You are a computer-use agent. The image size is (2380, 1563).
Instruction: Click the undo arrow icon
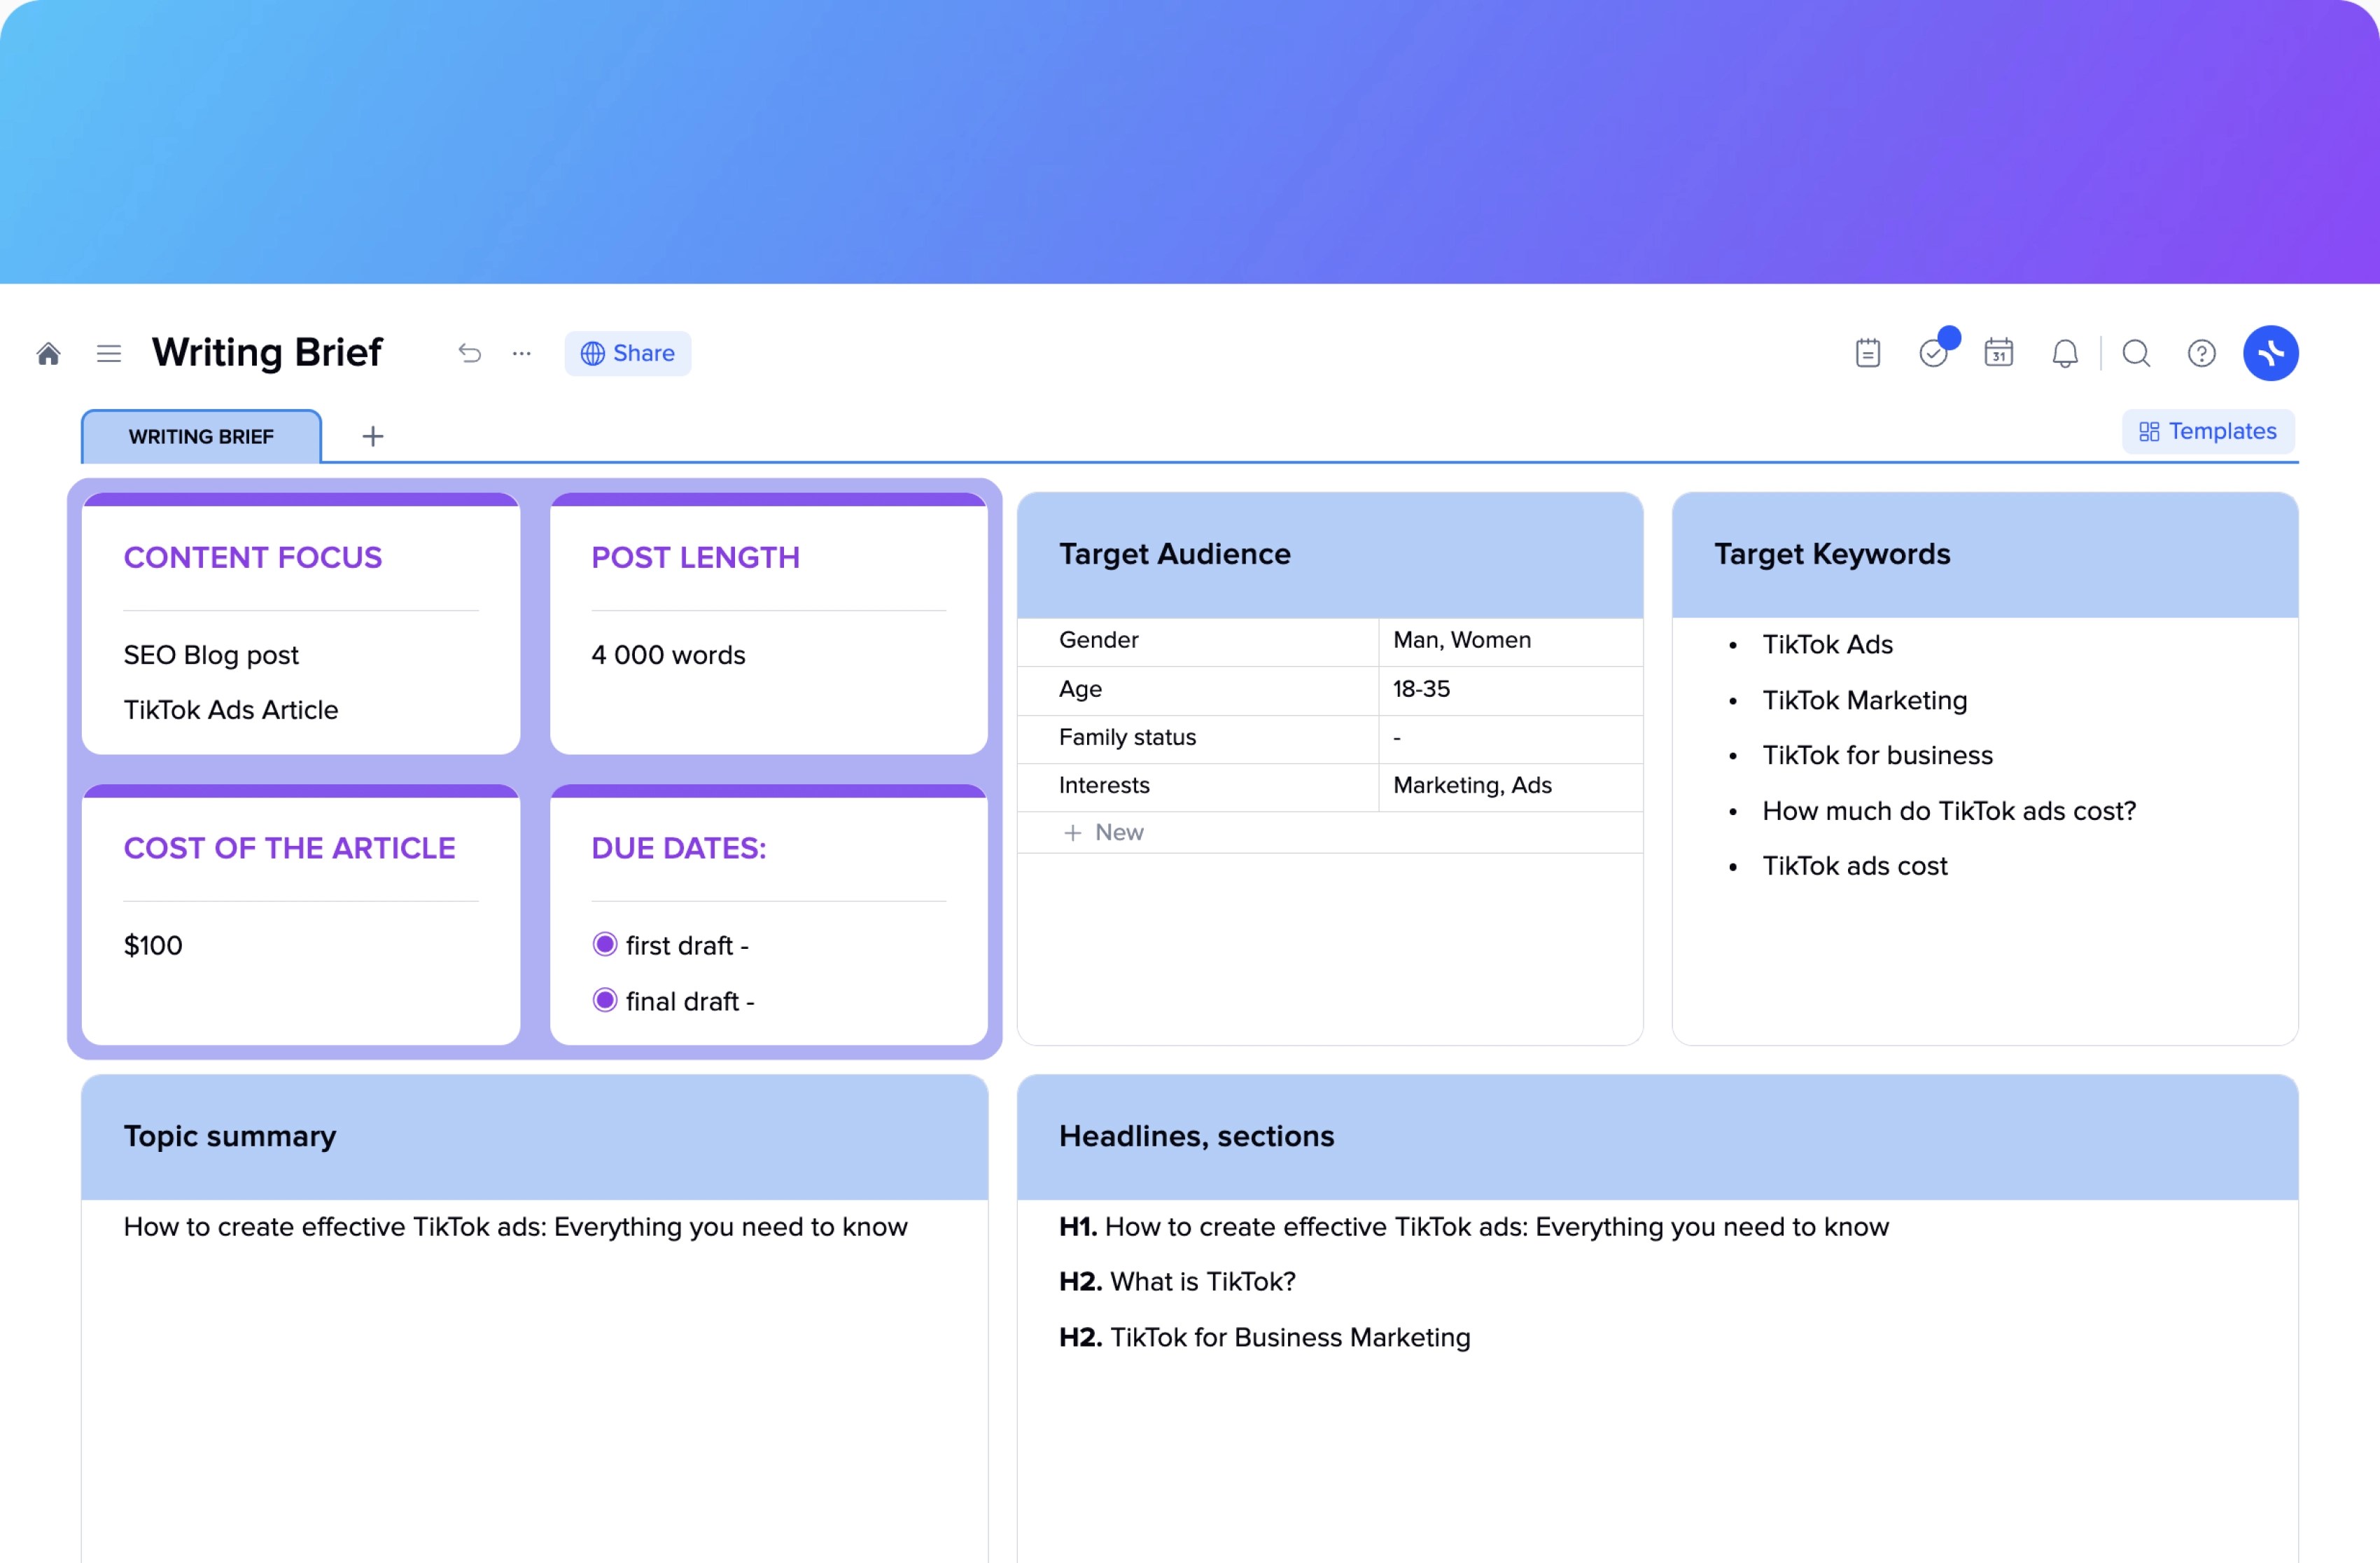pyautogui.click(x=469, y=353)
